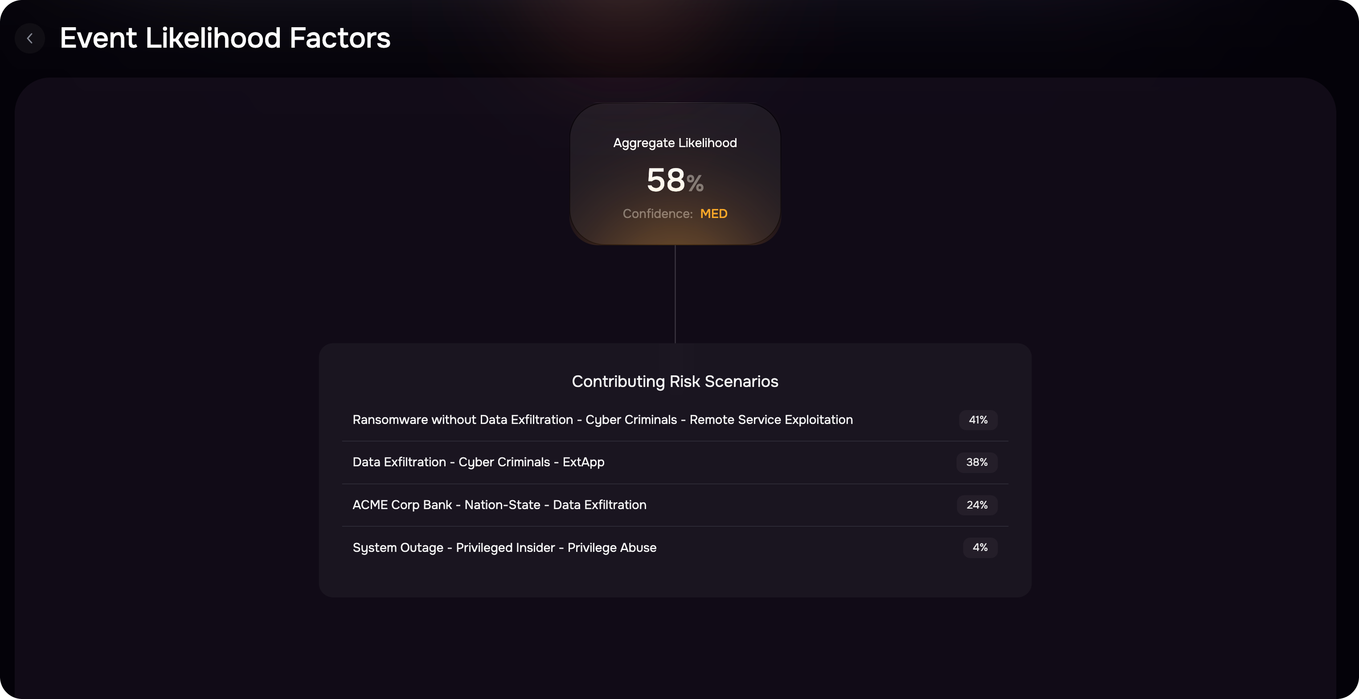The height and width of the screenshot is (699, 1359).
Task: Open the Ransomware without Data Exfiltration scenario
Action: 675,420
